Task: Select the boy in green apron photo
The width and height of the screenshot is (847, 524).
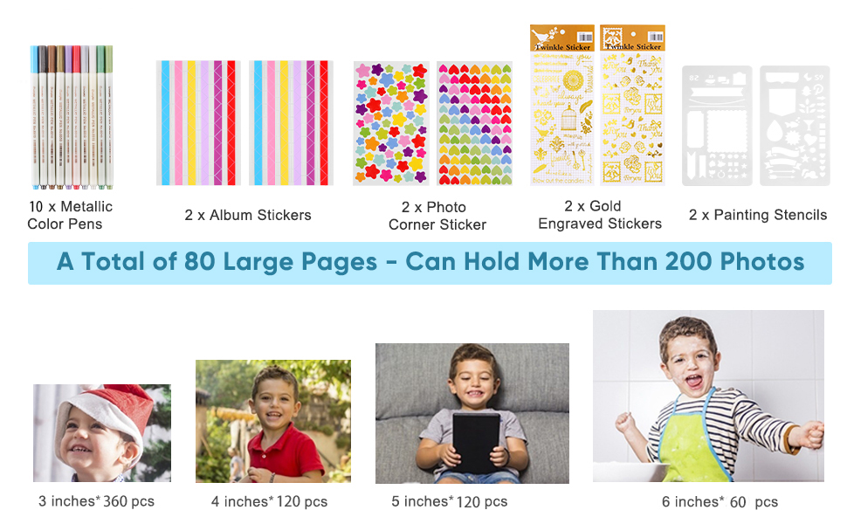Action: click(708, 396)
